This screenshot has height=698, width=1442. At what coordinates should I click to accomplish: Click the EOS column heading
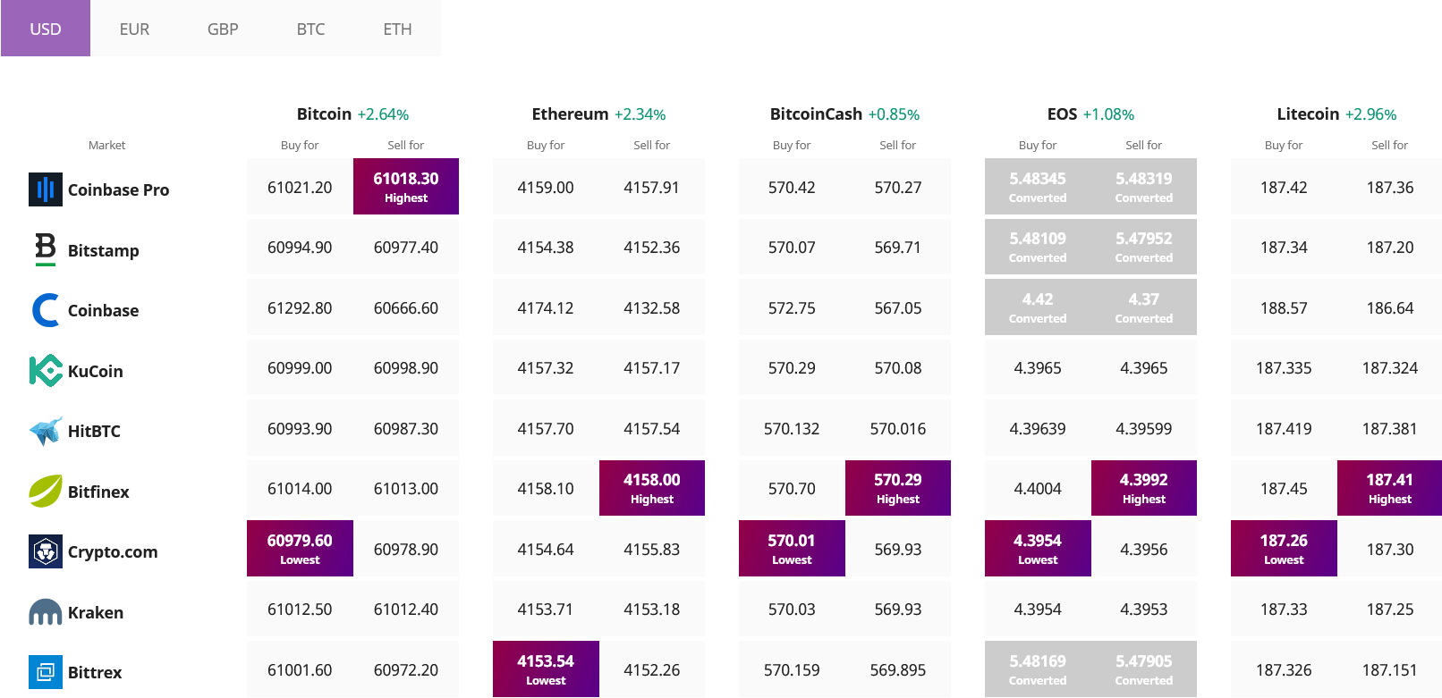[x=1062, y=114]
